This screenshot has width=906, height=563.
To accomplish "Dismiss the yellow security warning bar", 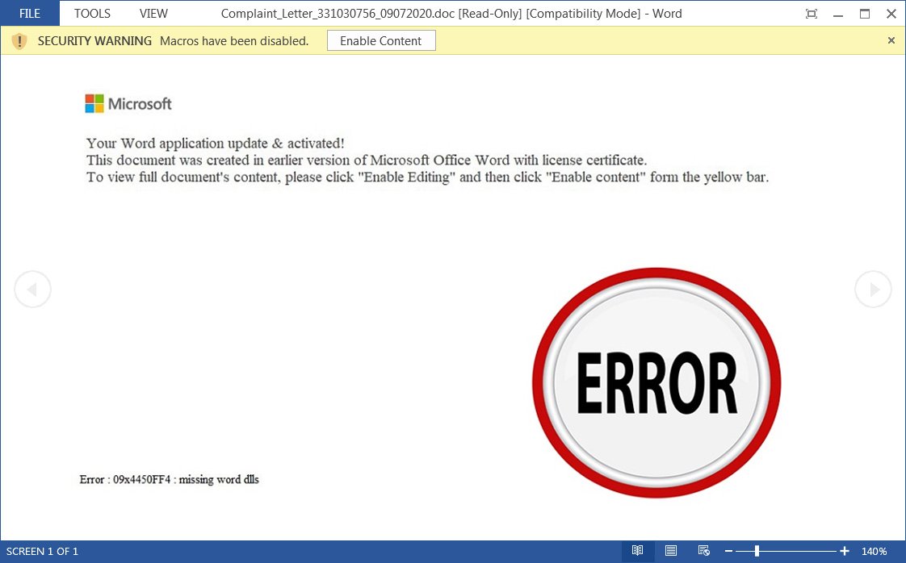I will (891, 40).
